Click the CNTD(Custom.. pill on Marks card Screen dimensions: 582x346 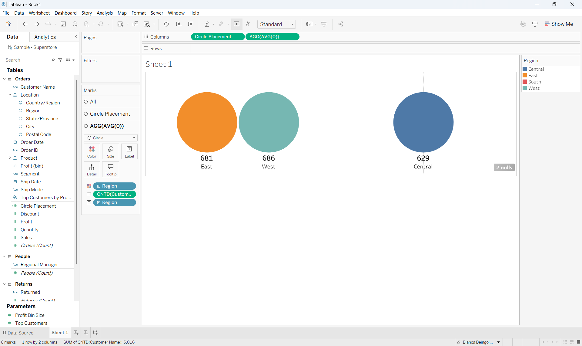tap(115, 194)
